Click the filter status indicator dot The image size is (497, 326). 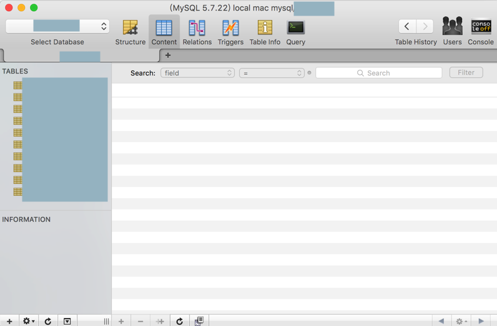coord(309,73)
